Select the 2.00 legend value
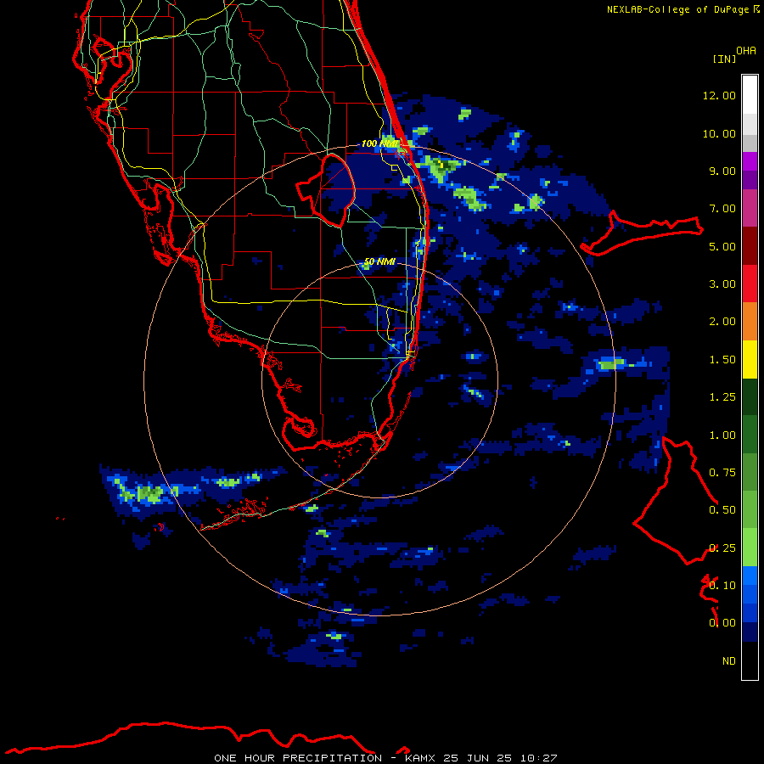The width and height of the screenshot is (764, 764). coord(722,322)
